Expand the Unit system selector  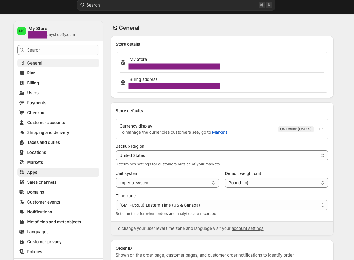coord(167,183)
